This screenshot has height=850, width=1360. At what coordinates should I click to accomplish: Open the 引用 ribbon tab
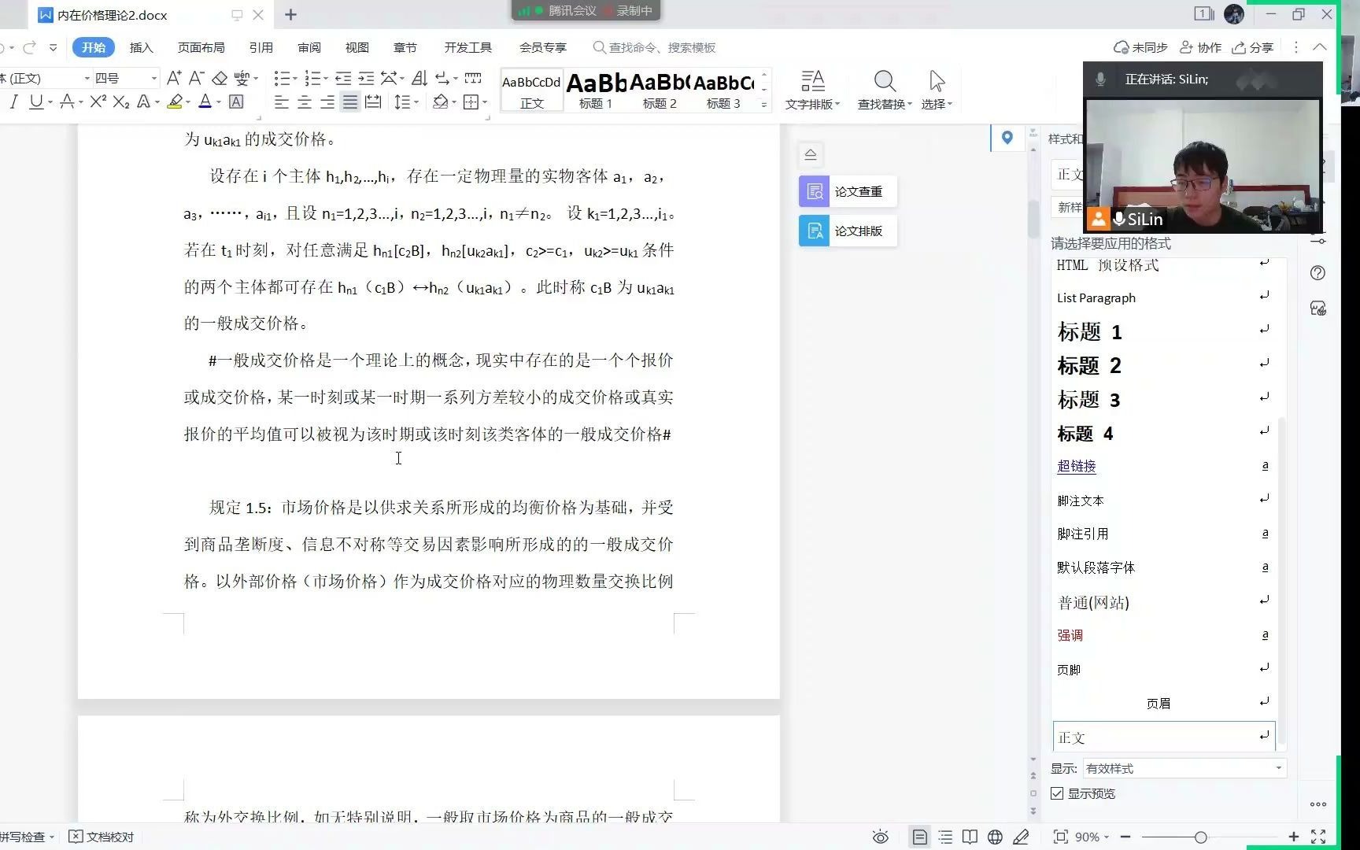[x=261, y=47]
